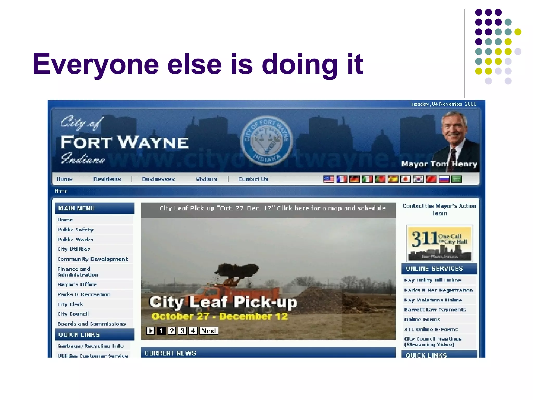Select the Japanese flag language icon

[405, 179]
